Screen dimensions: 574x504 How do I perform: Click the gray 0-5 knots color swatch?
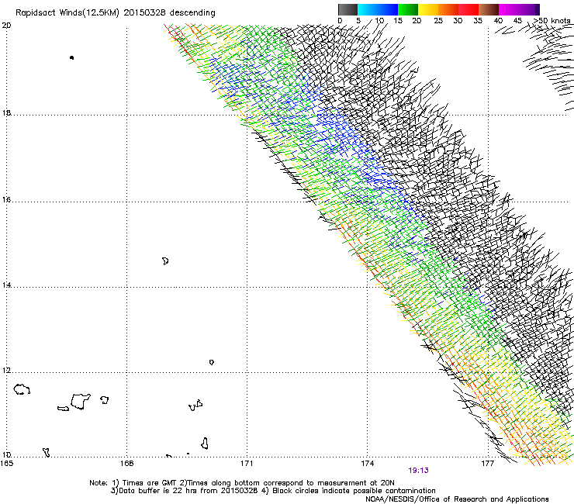(348, 9)
